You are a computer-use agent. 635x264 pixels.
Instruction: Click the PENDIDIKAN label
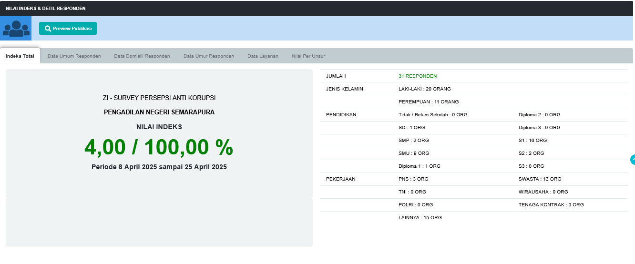[x=341, y=115]
